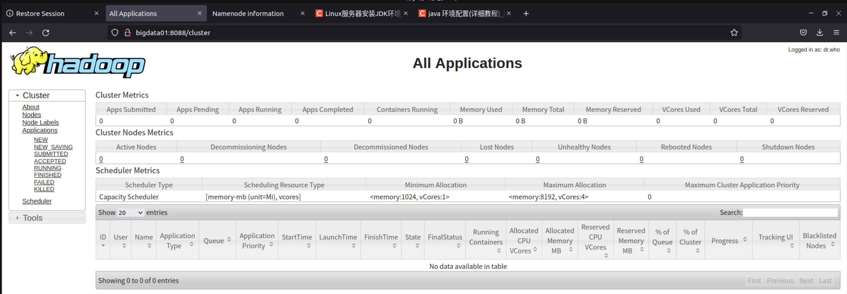Open a new tab with the plus icon
The height and width of the screenshot is (294, 847).
[x=526, y=14]
